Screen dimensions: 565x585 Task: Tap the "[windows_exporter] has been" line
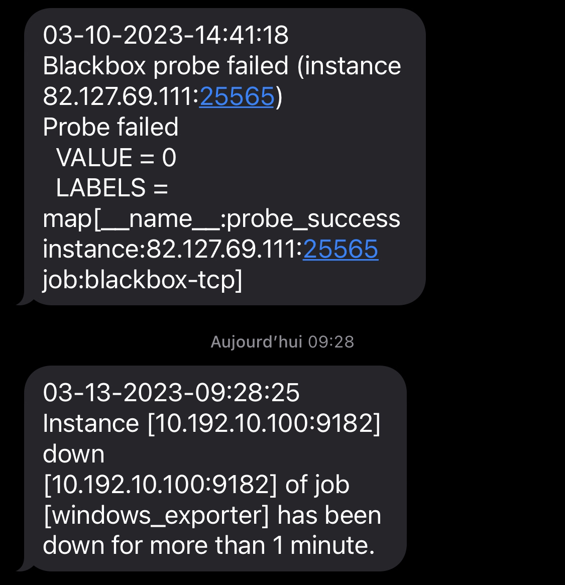212,515
